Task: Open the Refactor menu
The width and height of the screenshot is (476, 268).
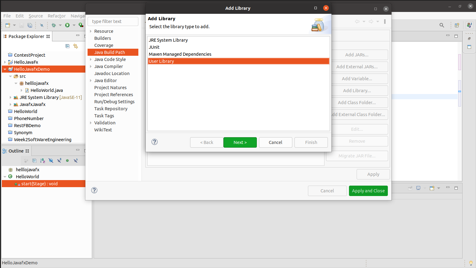Action: [x=56, y=16]
